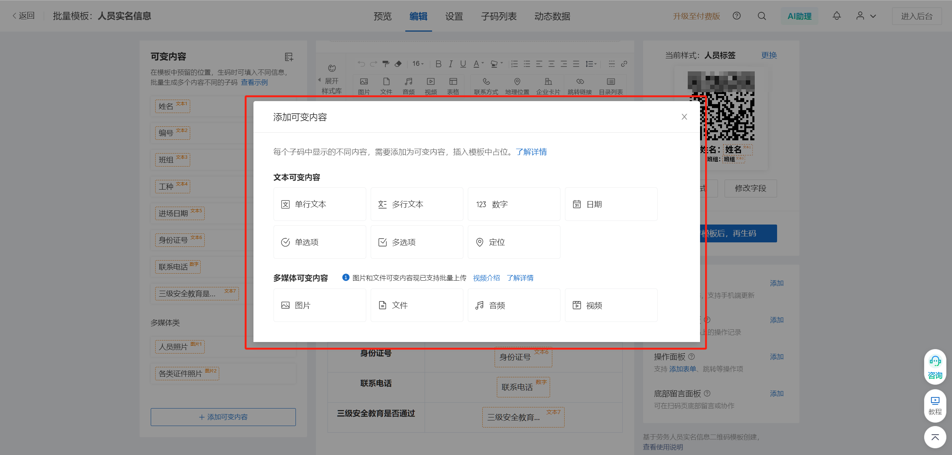The width and height of the screenshot is (952, 455).
Task: Add a 视频 multimedia variable in dialog
Action: click(611, 306)
